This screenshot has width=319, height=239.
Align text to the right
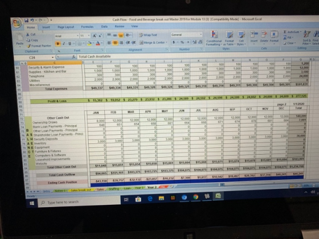click(121, 43)
